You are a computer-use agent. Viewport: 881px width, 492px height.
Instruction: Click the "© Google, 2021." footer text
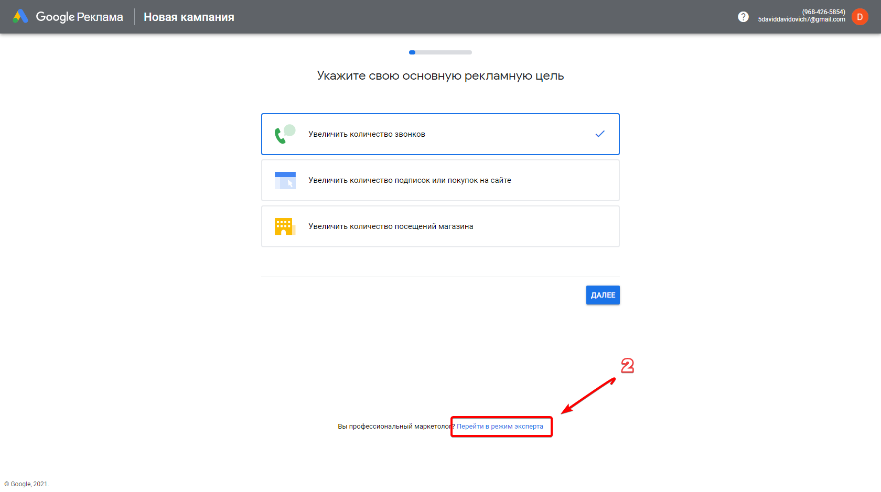tap(26, 484)
